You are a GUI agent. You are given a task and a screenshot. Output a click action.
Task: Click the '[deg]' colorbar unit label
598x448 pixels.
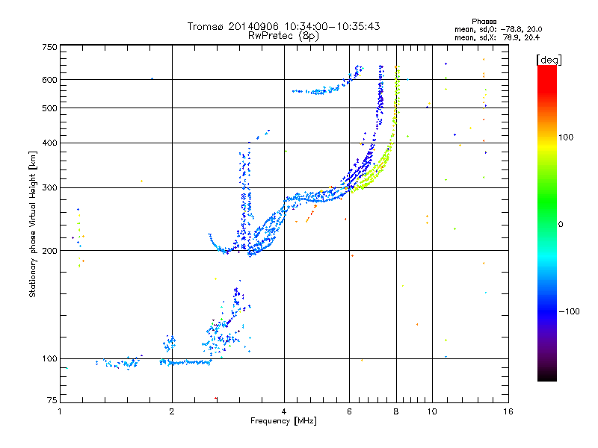(549, 60)
